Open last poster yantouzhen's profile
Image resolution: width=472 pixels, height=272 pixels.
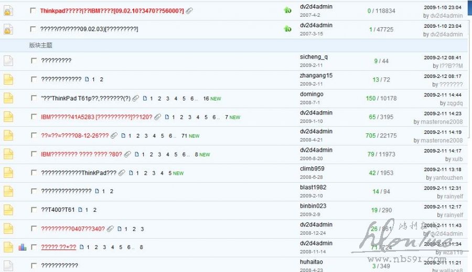(448, 178)
